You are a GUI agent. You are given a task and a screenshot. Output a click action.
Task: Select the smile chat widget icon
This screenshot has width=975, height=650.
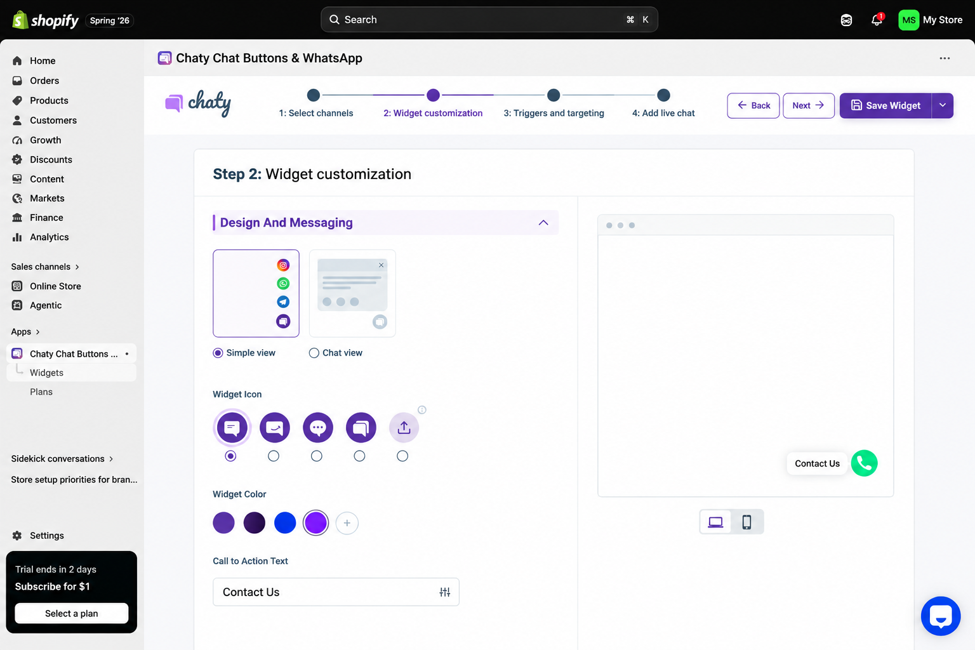pyautogui.click(x=274, y=428)
